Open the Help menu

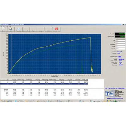click(x=10, y=26)
